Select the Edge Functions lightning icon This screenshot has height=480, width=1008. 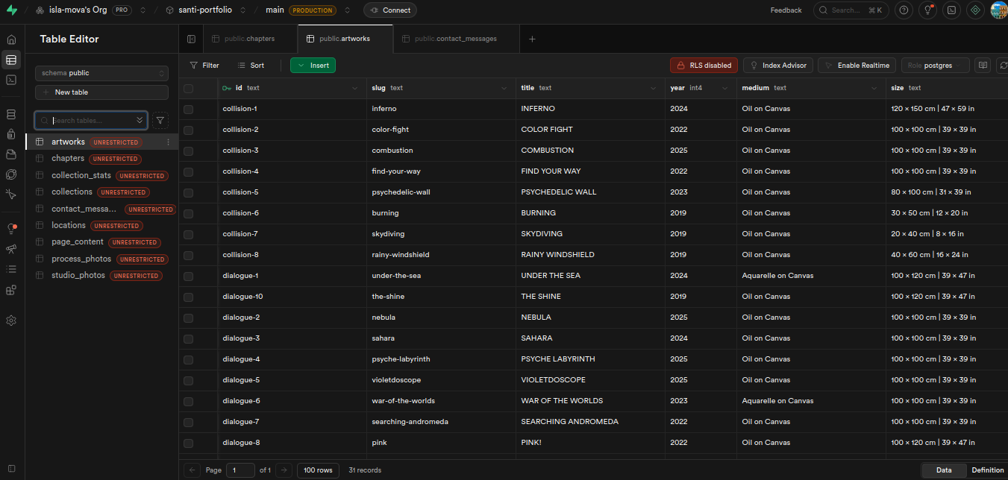pyautogui.click(x=11, y=195)
